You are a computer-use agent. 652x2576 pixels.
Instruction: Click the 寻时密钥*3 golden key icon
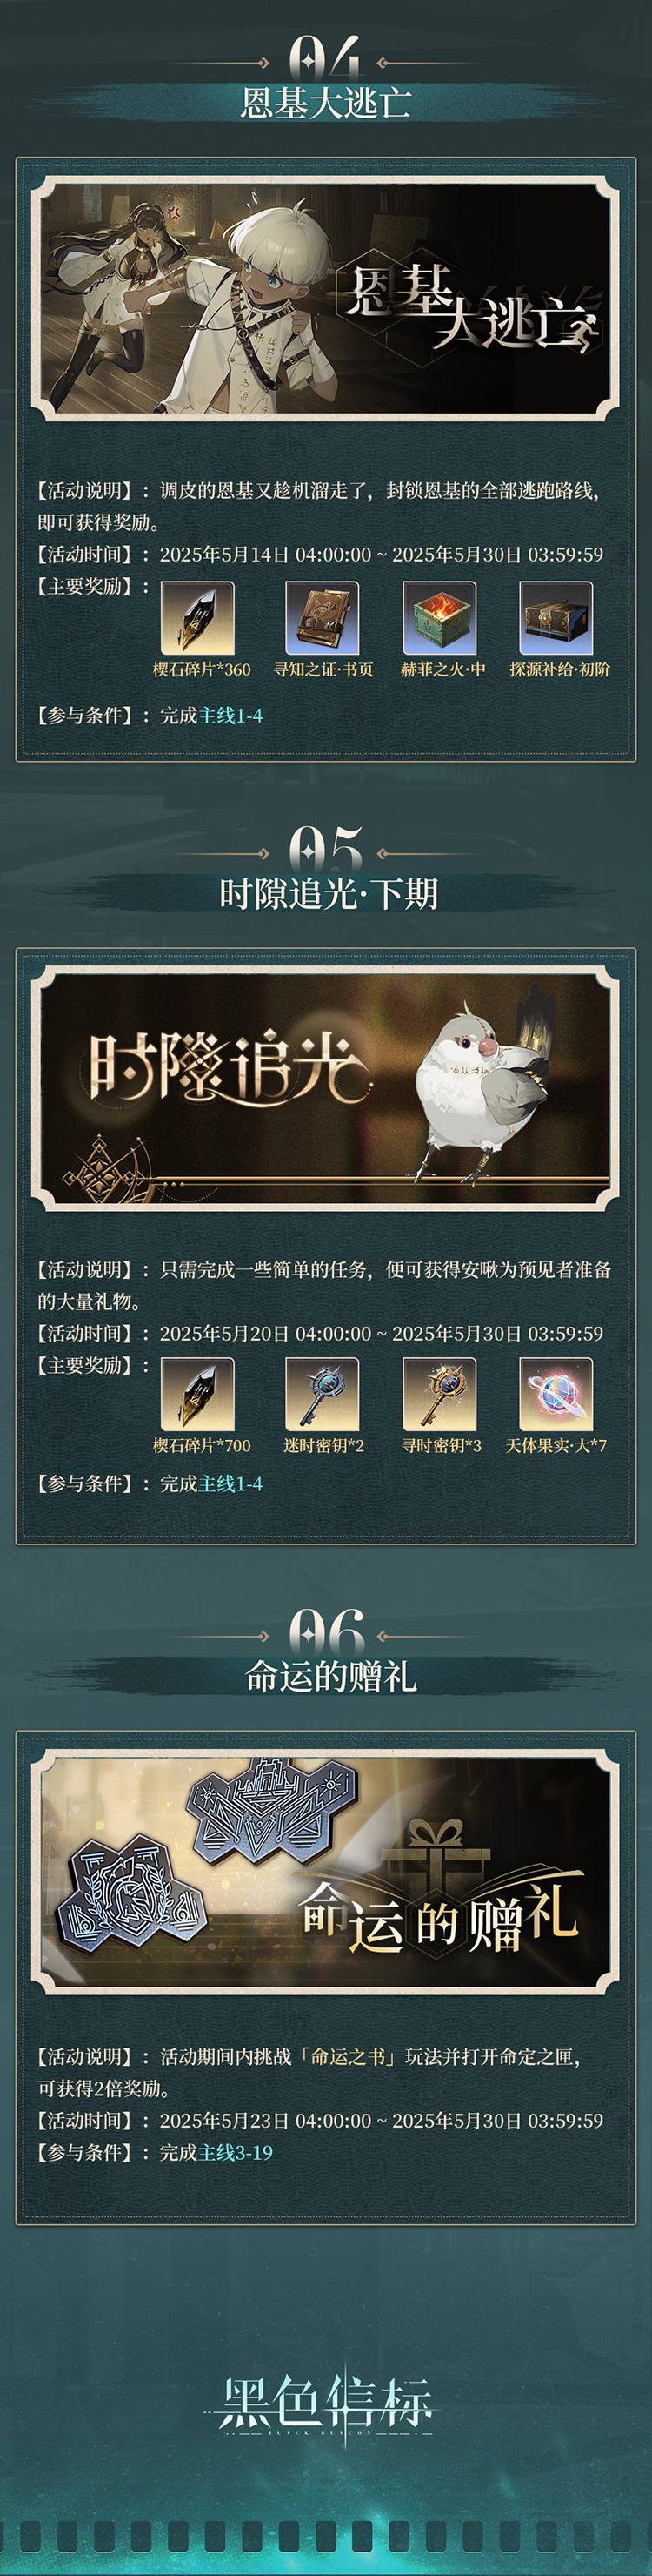pos(439,1394)
